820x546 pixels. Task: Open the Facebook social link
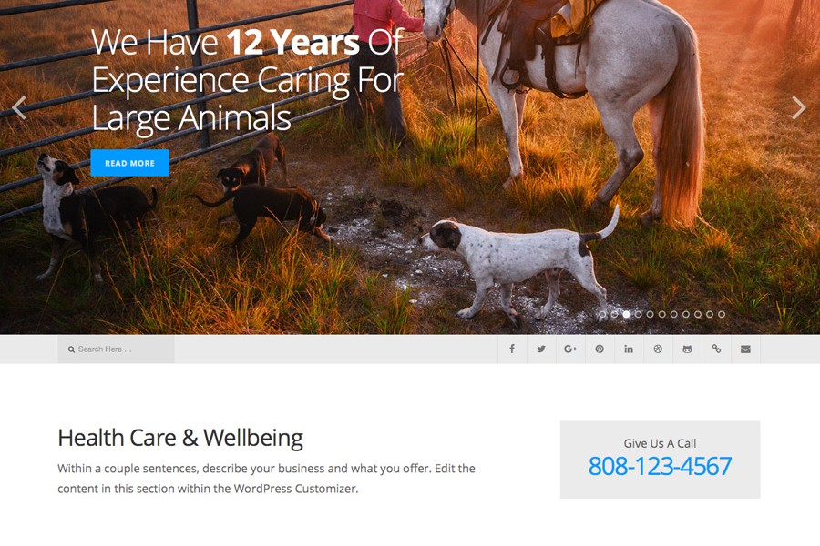pyautogui.click(x=512, y=349)
